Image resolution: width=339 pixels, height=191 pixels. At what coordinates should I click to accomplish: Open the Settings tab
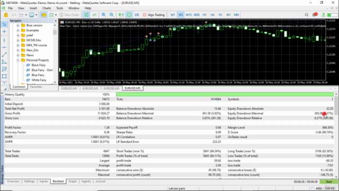click(x=30, y=181)
